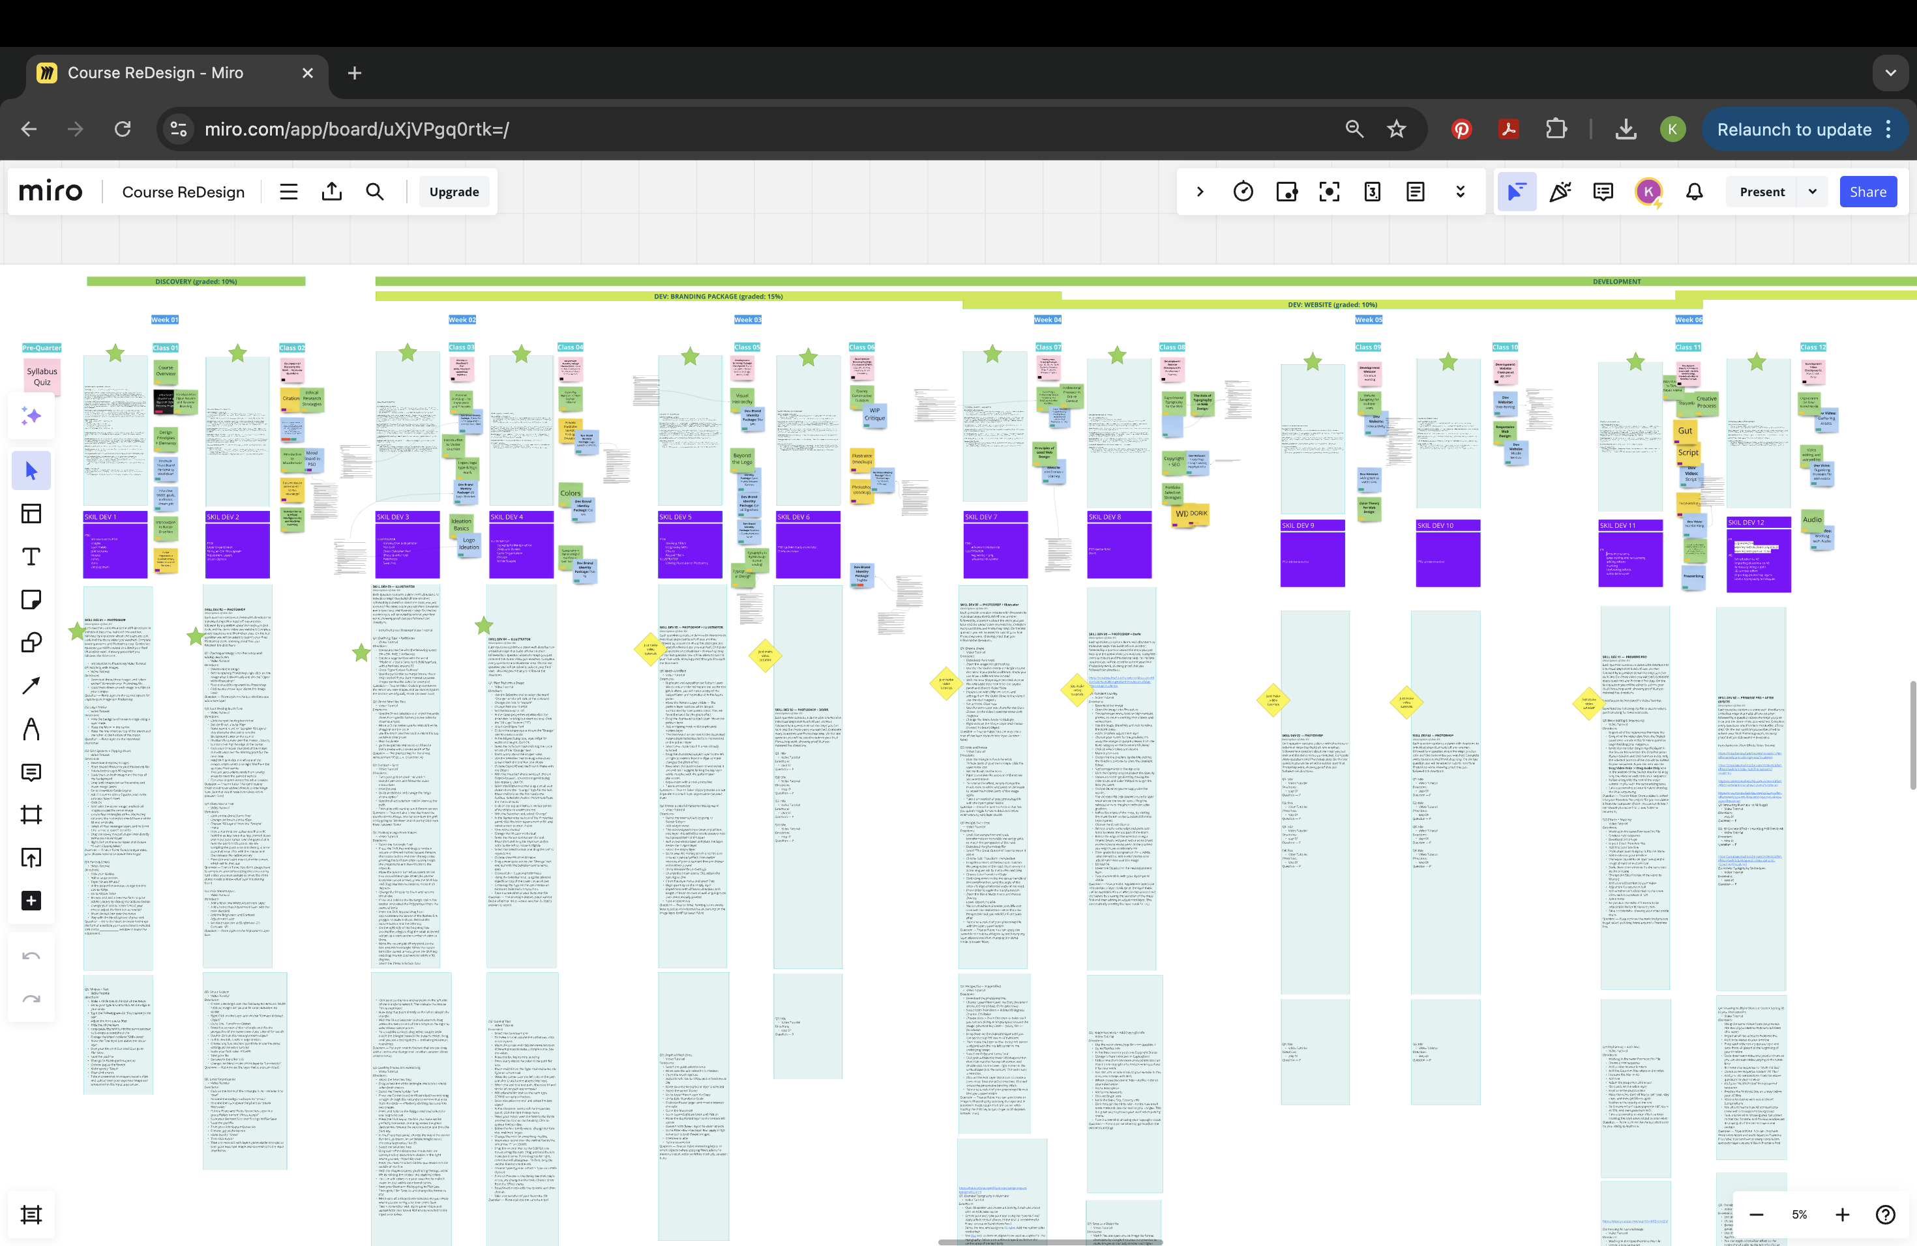Screen dimensions: 1917x1246
Task: Expand Present options dropdown arrow
Action: 1812,192
